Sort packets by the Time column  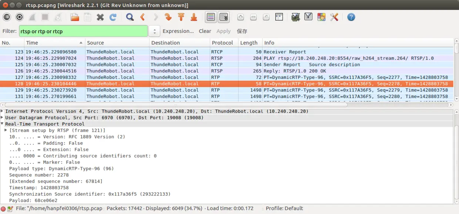point(55,43)
